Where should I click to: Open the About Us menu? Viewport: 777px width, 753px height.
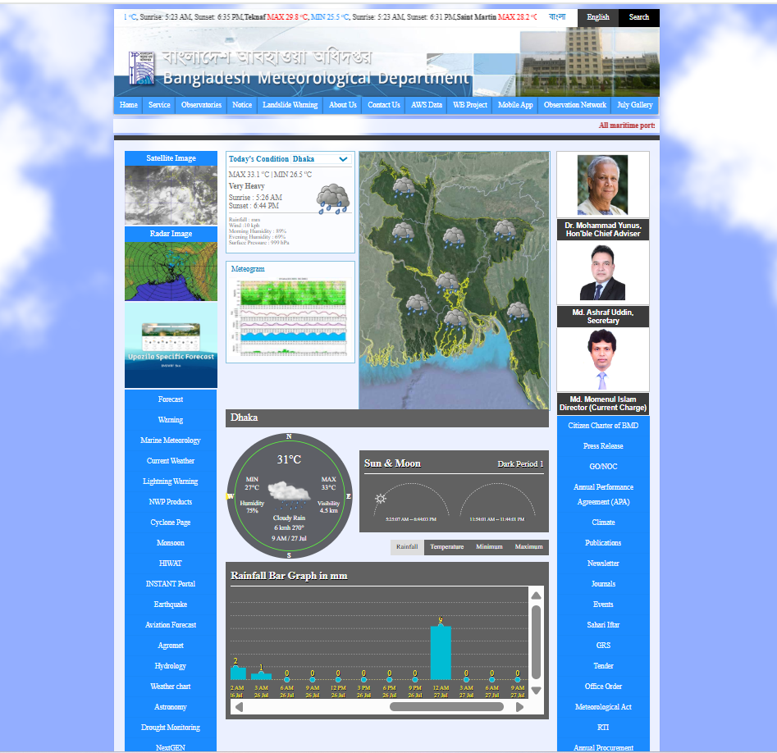(x=343, y=105)
